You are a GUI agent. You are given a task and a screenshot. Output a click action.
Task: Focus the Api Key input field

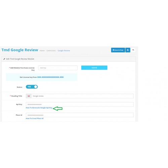(x=80, y=104)
